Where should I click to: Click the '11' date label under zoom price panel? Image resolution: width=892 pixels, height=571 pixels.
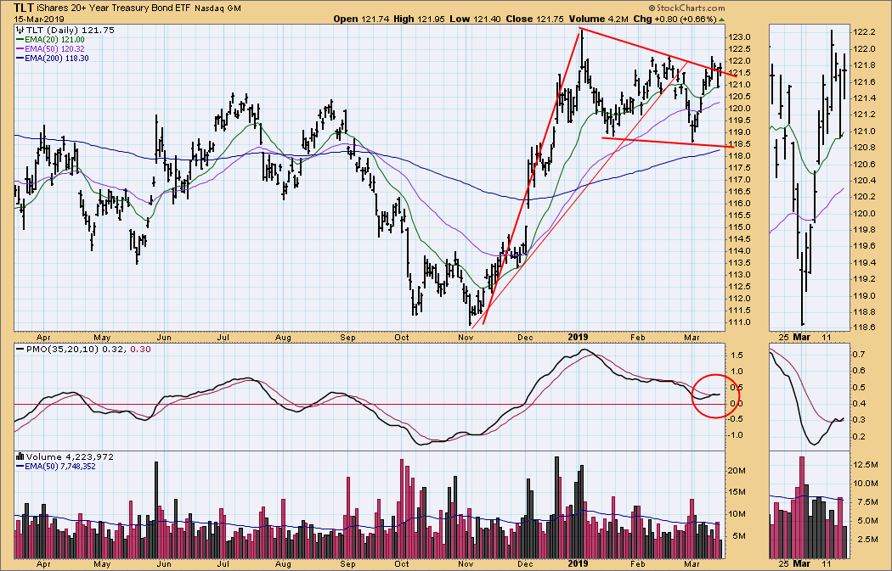(x=826, y=338)
